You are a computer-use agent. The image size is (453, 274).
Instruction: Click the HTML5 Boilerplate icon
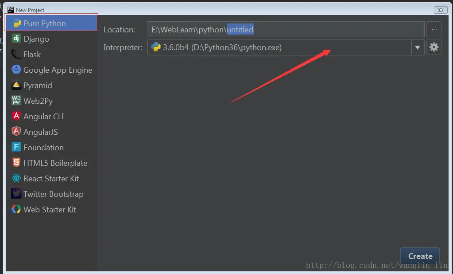(x=16, y=163)
